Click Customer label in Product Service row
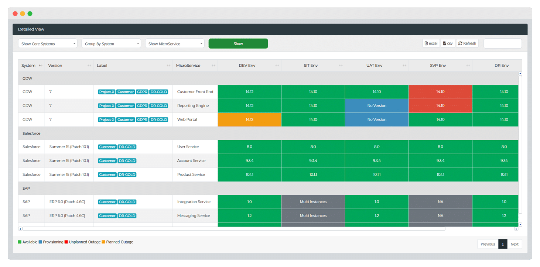The image size is (540, 267). tap(107, 175)
